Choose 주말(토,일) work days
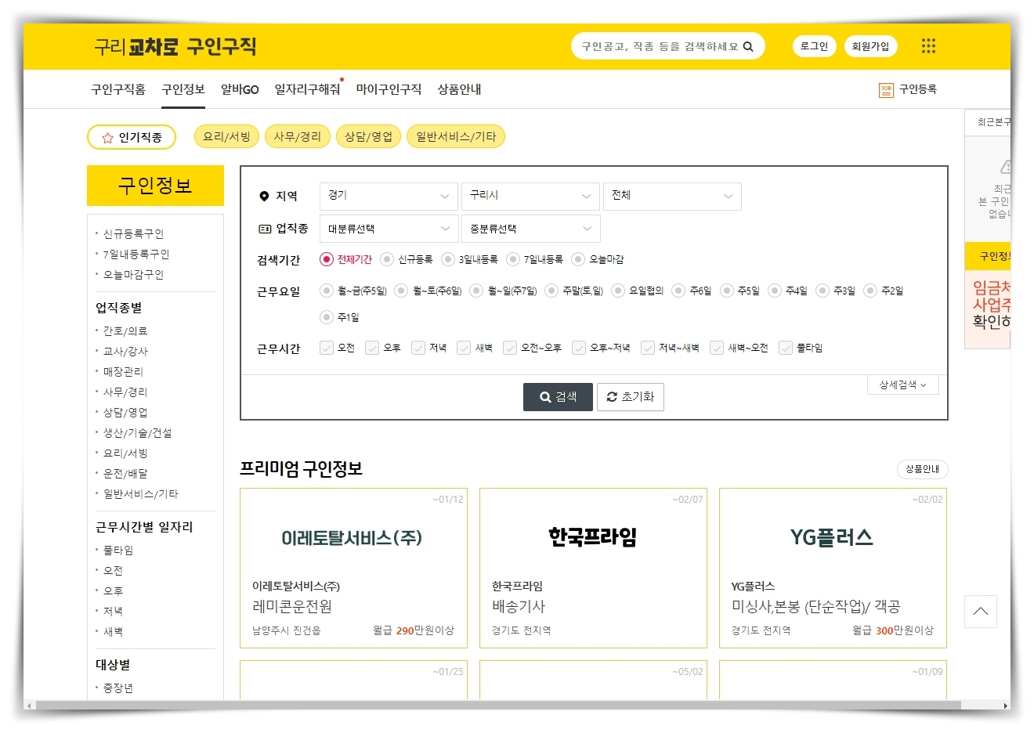This screenshot has height=733, width=1034. tap(551, 291)
